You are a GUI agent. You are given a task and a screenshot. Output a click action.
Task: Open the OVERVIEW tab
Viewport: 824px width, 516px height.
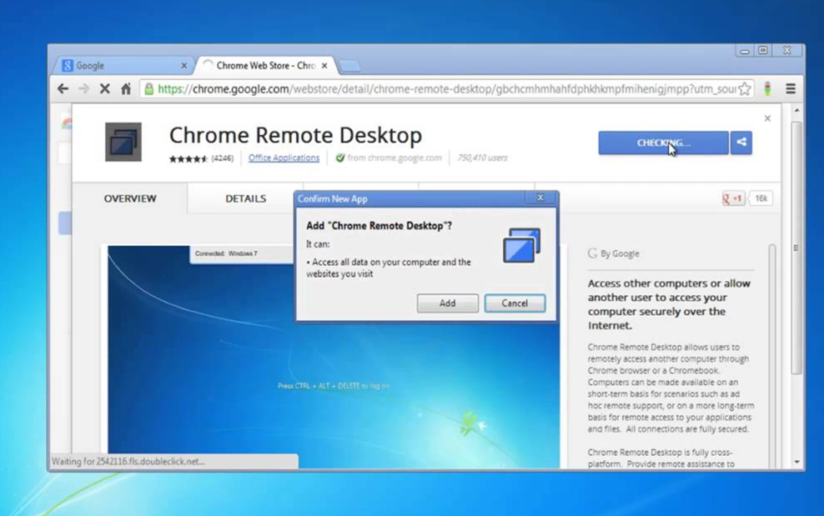[x=130, y=198]
